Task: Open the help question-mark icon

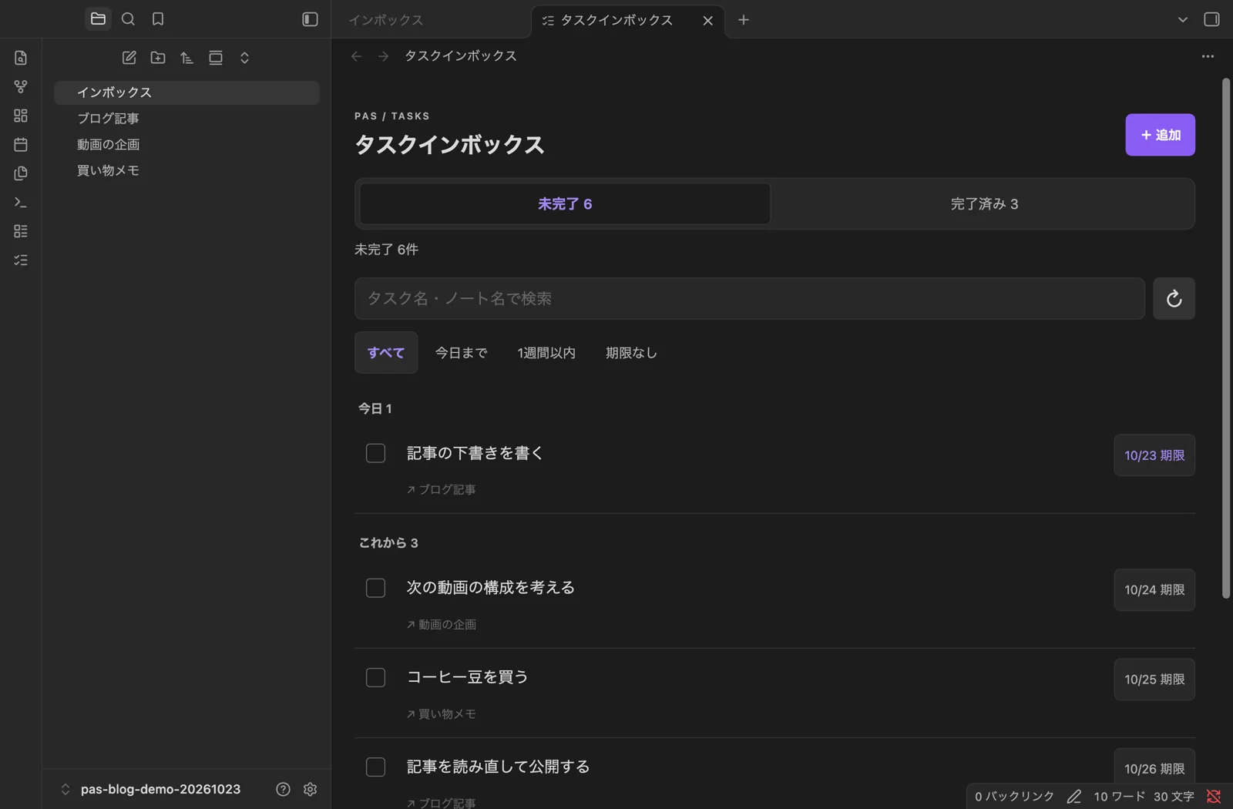Action: (283, 789)
